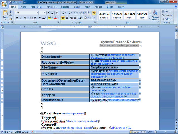Click the word count in status bar
178x134 pixels.
click(21, 132)
